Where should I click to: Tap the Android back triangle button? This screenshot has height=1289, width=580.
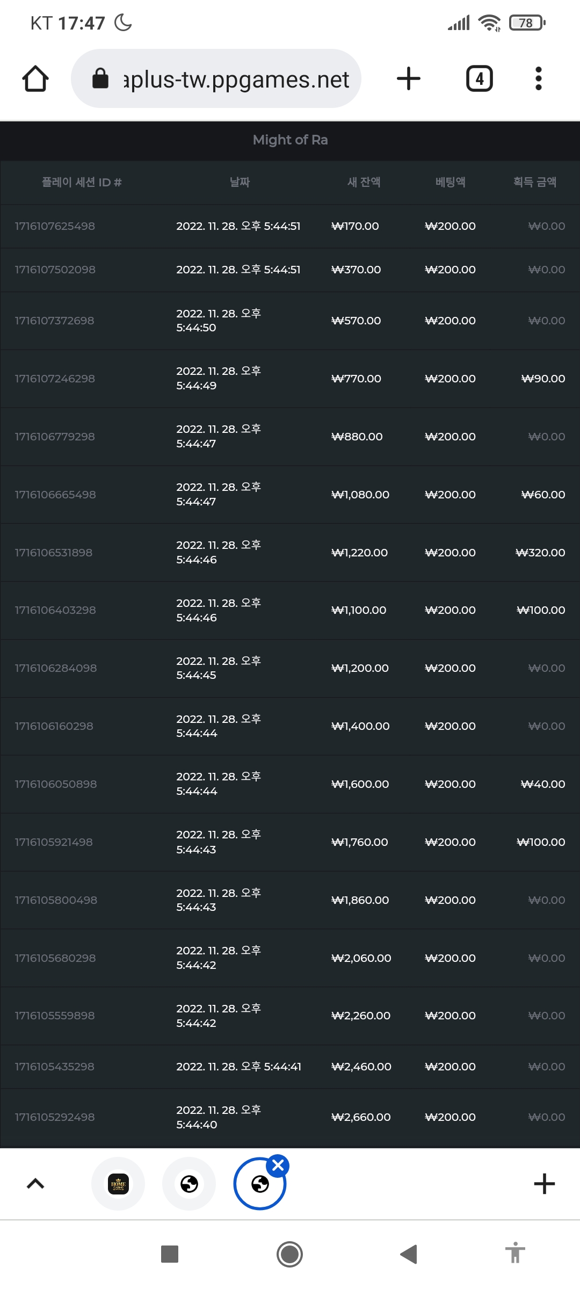pos(409,1255)
